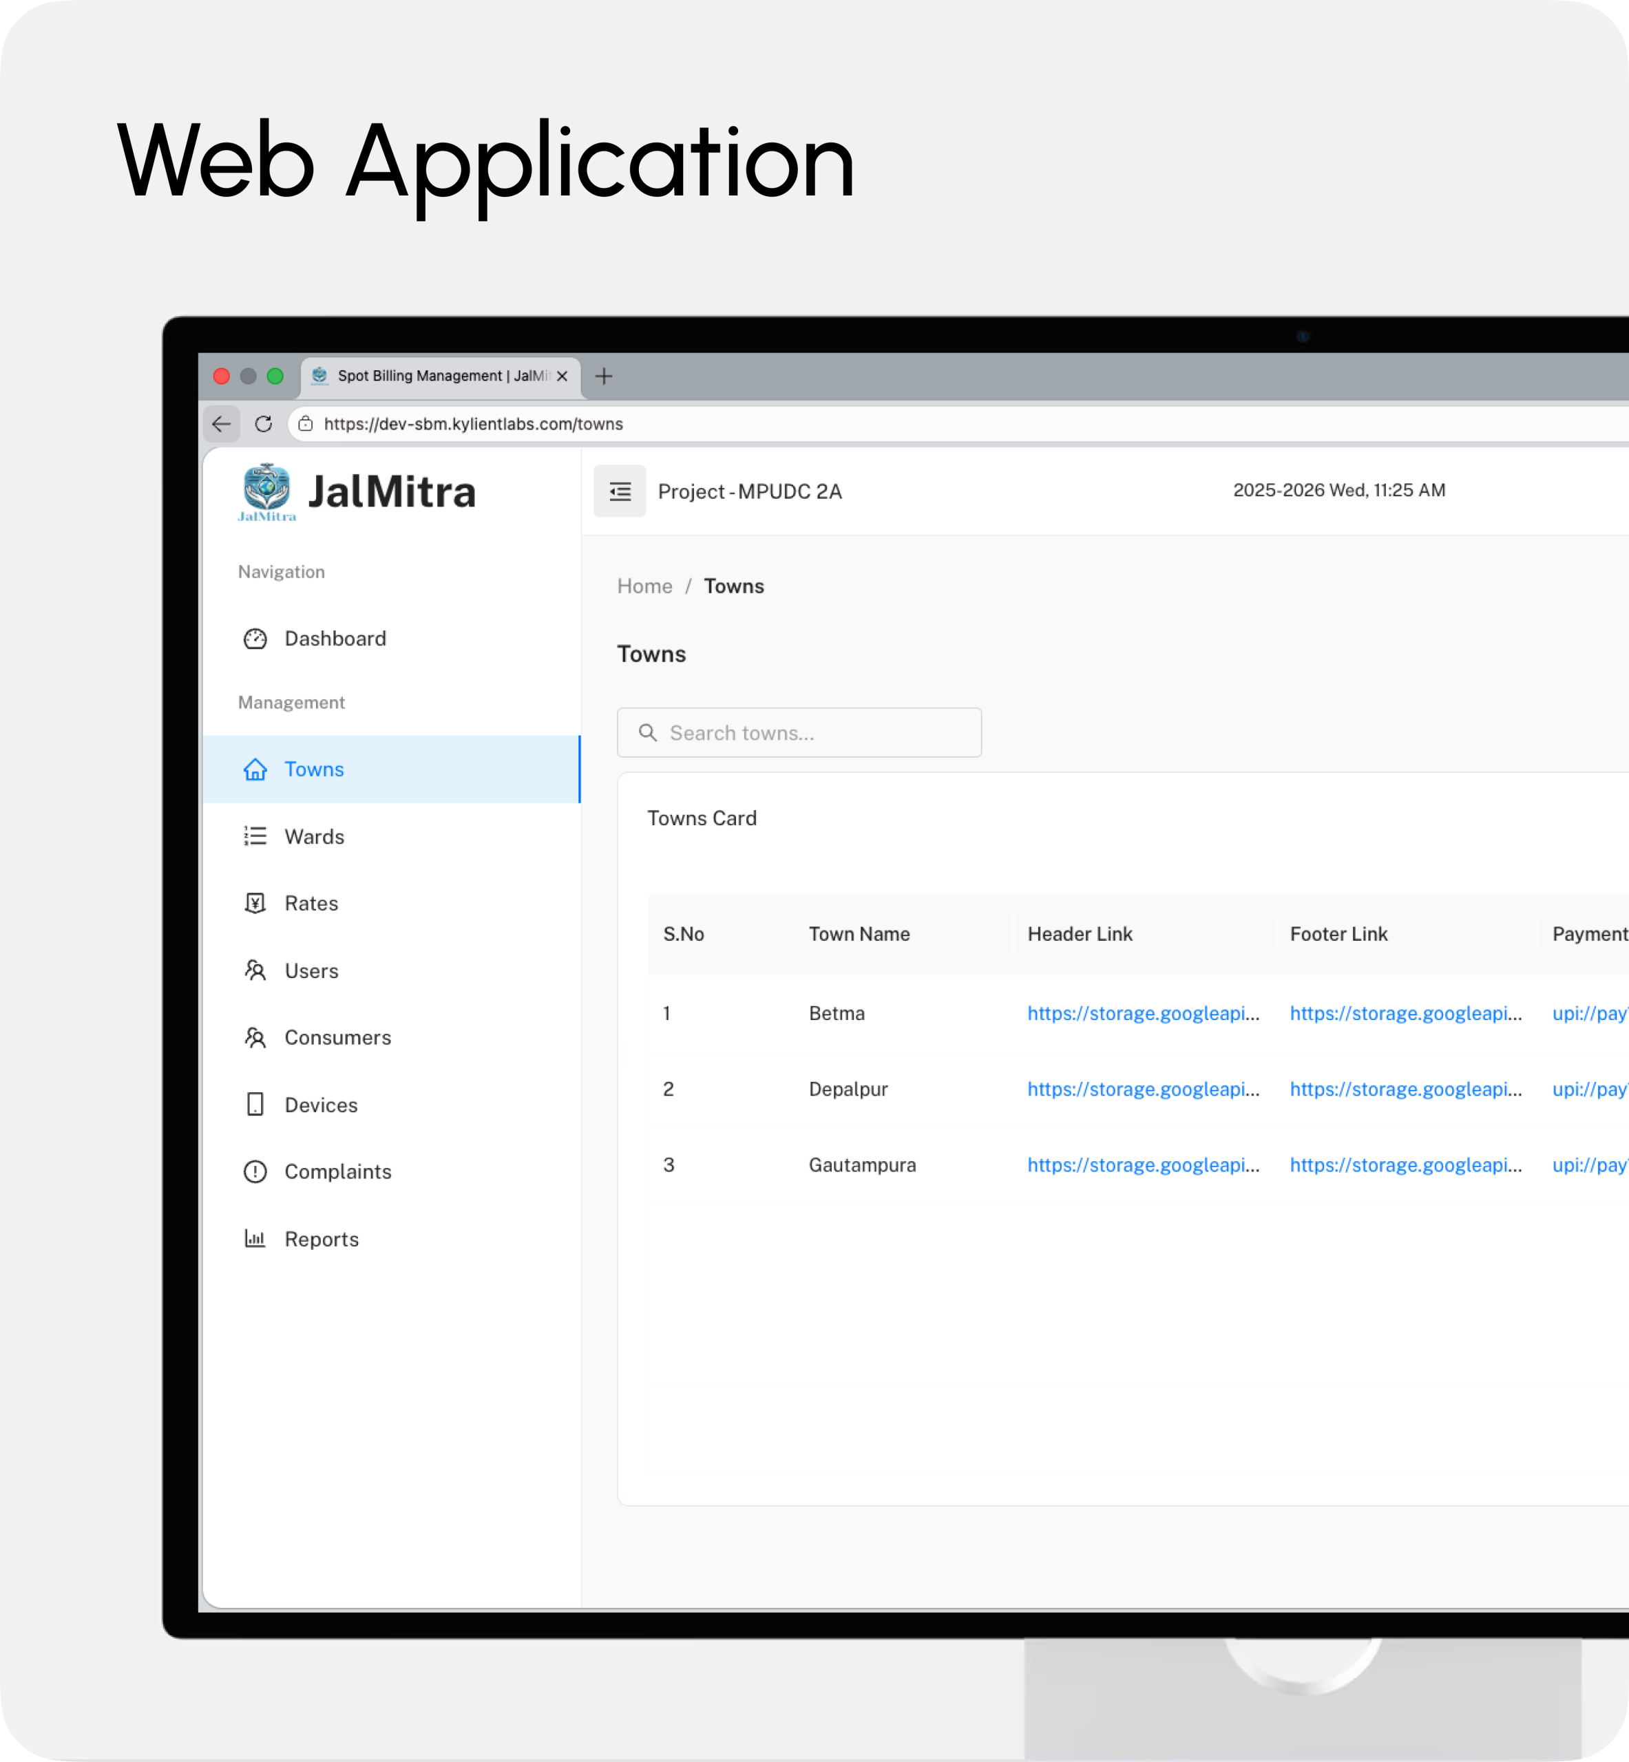Click the Wards list icon
1629x1762 pixels.
(x=255, y=836)
